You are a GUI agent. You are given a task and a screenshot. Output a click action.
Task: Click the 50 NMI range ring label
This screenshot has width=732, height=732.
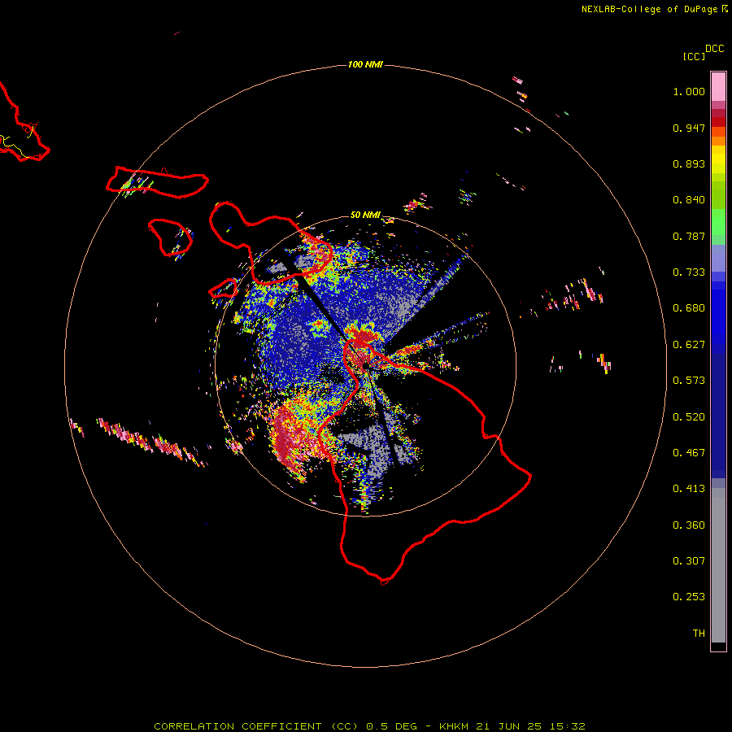click(x=365, y=215)
